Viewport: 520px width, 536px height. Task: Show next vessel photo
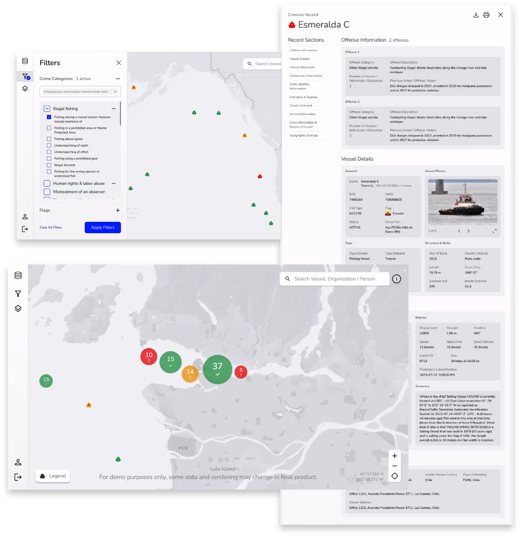pyautogui.click(x=468, y=231)
